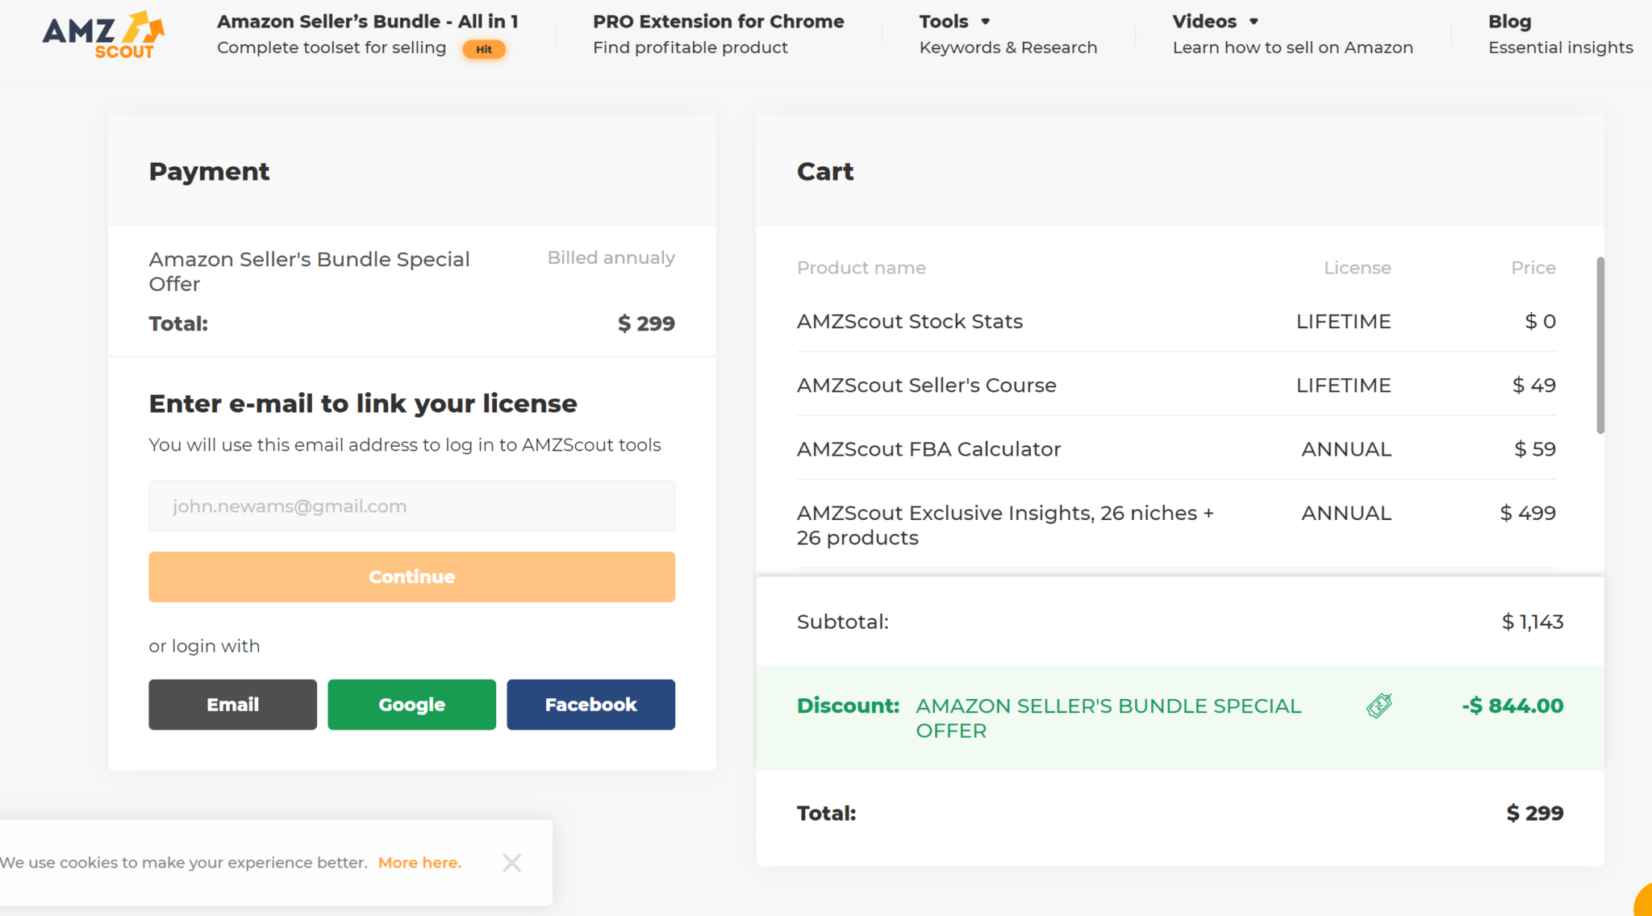Click the 'Price' column header

[x=1533, y=268]
